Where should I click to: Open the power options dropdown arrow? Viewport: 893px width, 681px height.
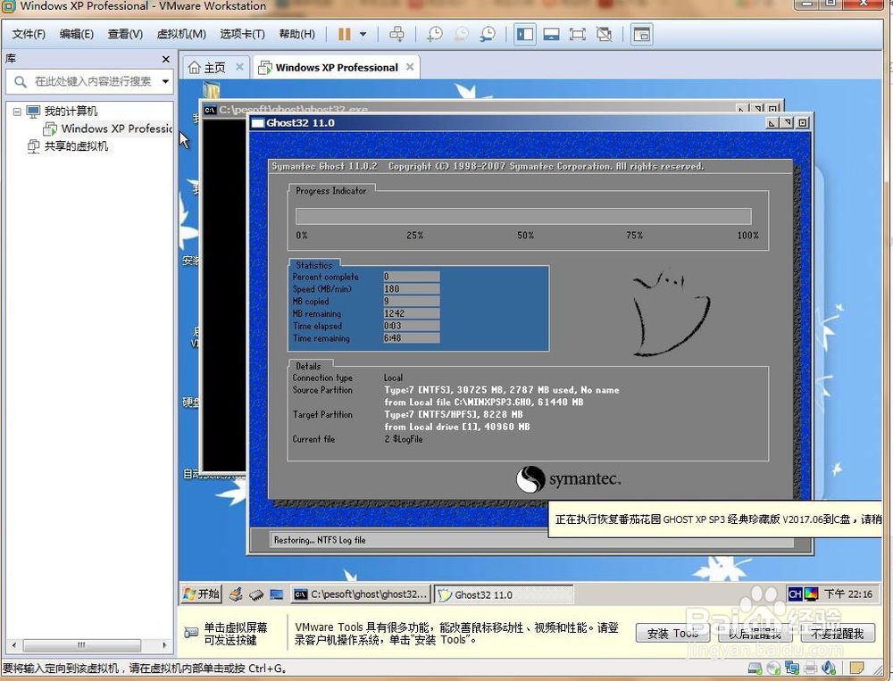(x=363, y=34)
